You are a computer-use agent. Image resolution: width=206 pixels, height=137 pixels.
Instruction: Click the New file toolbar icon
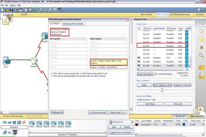click(x=2, y=10)
